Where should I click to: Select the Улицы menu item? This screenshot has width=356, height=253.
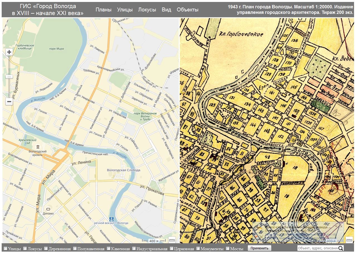(125, 10)
